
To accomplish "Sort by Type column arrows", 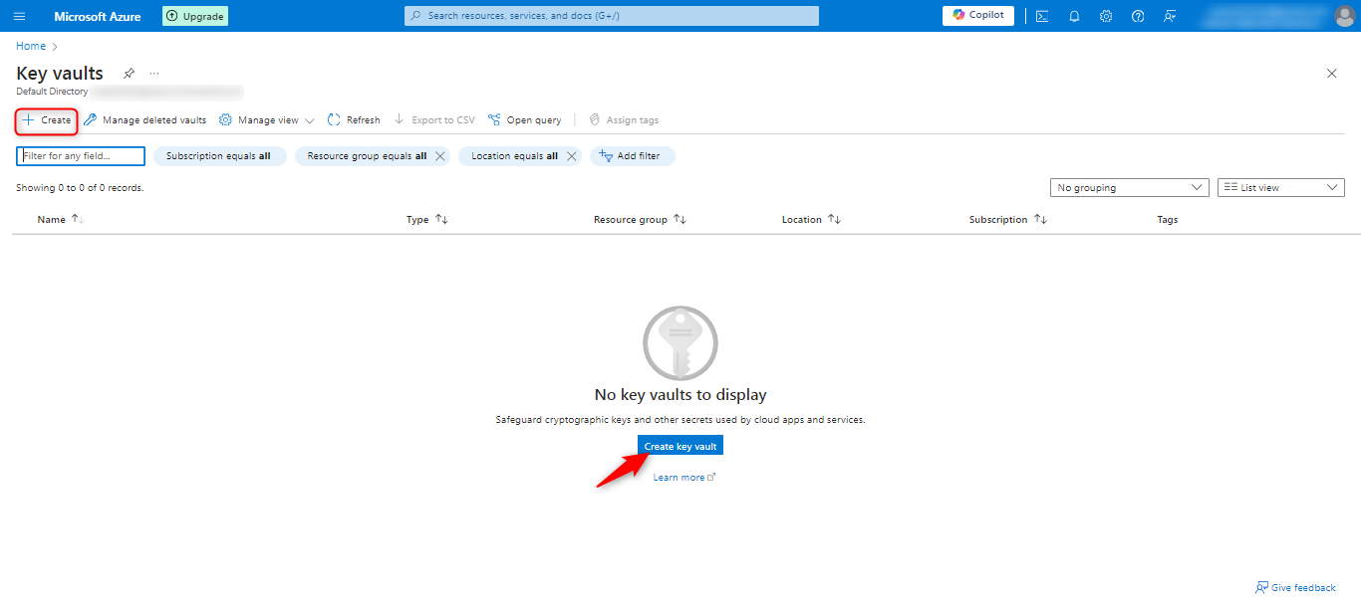I will click(441, 219).
